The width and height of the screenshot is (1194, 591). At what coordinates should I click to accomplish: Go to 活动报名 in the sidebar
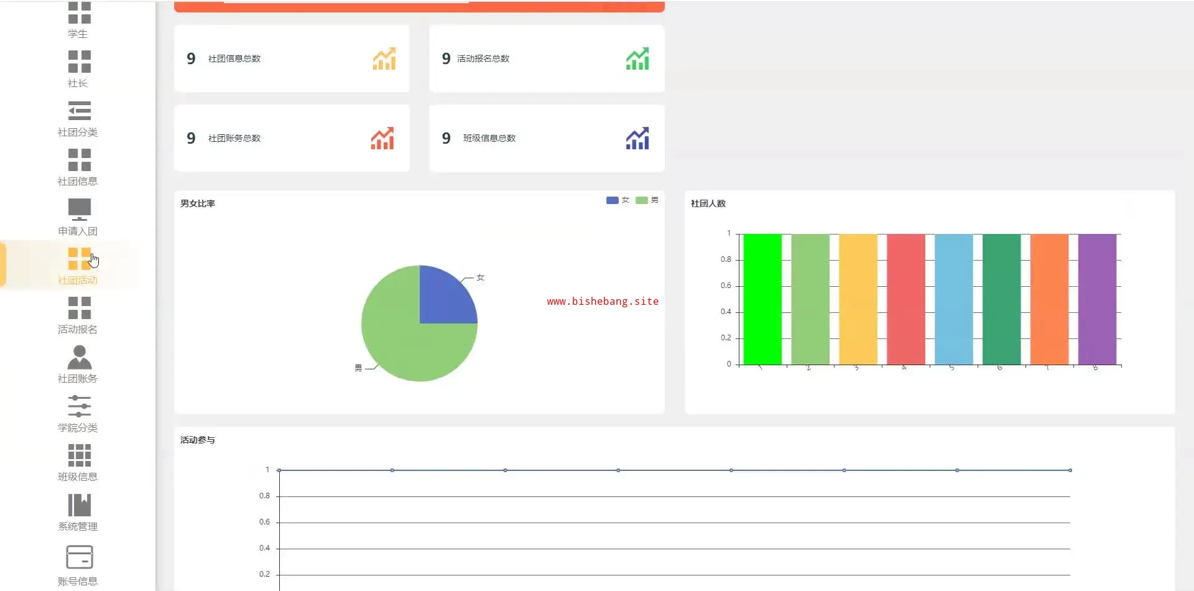[78, 315]
